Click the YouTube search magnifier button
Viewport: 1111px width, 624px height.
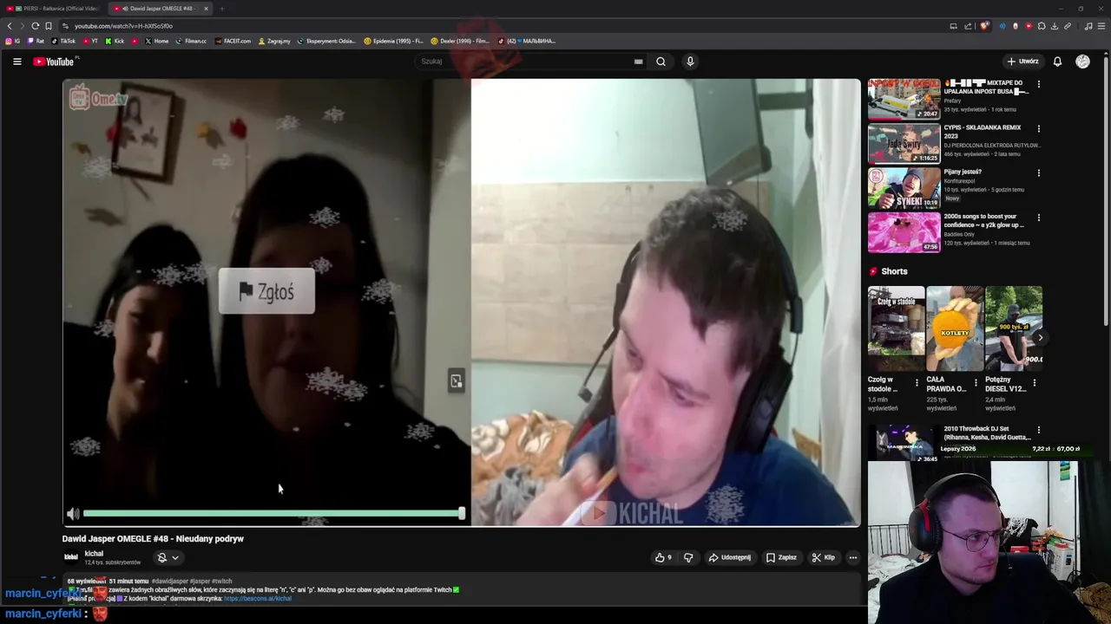click(661, 62)
